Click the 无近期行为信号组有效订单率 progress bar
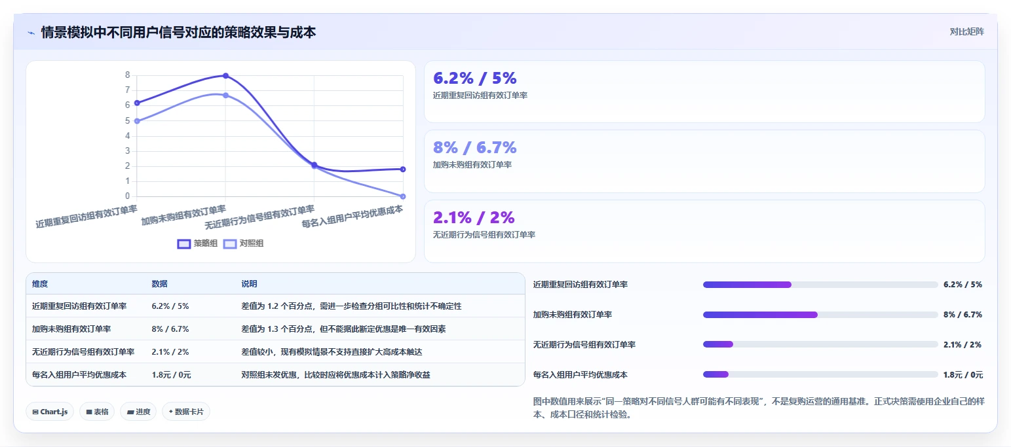The height and width of the screenshot is (447, 1011). [820, 344]
